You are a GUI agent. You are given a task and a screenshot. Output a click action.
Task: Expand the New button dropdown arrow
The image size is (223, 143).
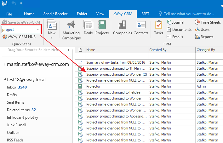click(x=51, y=38)
